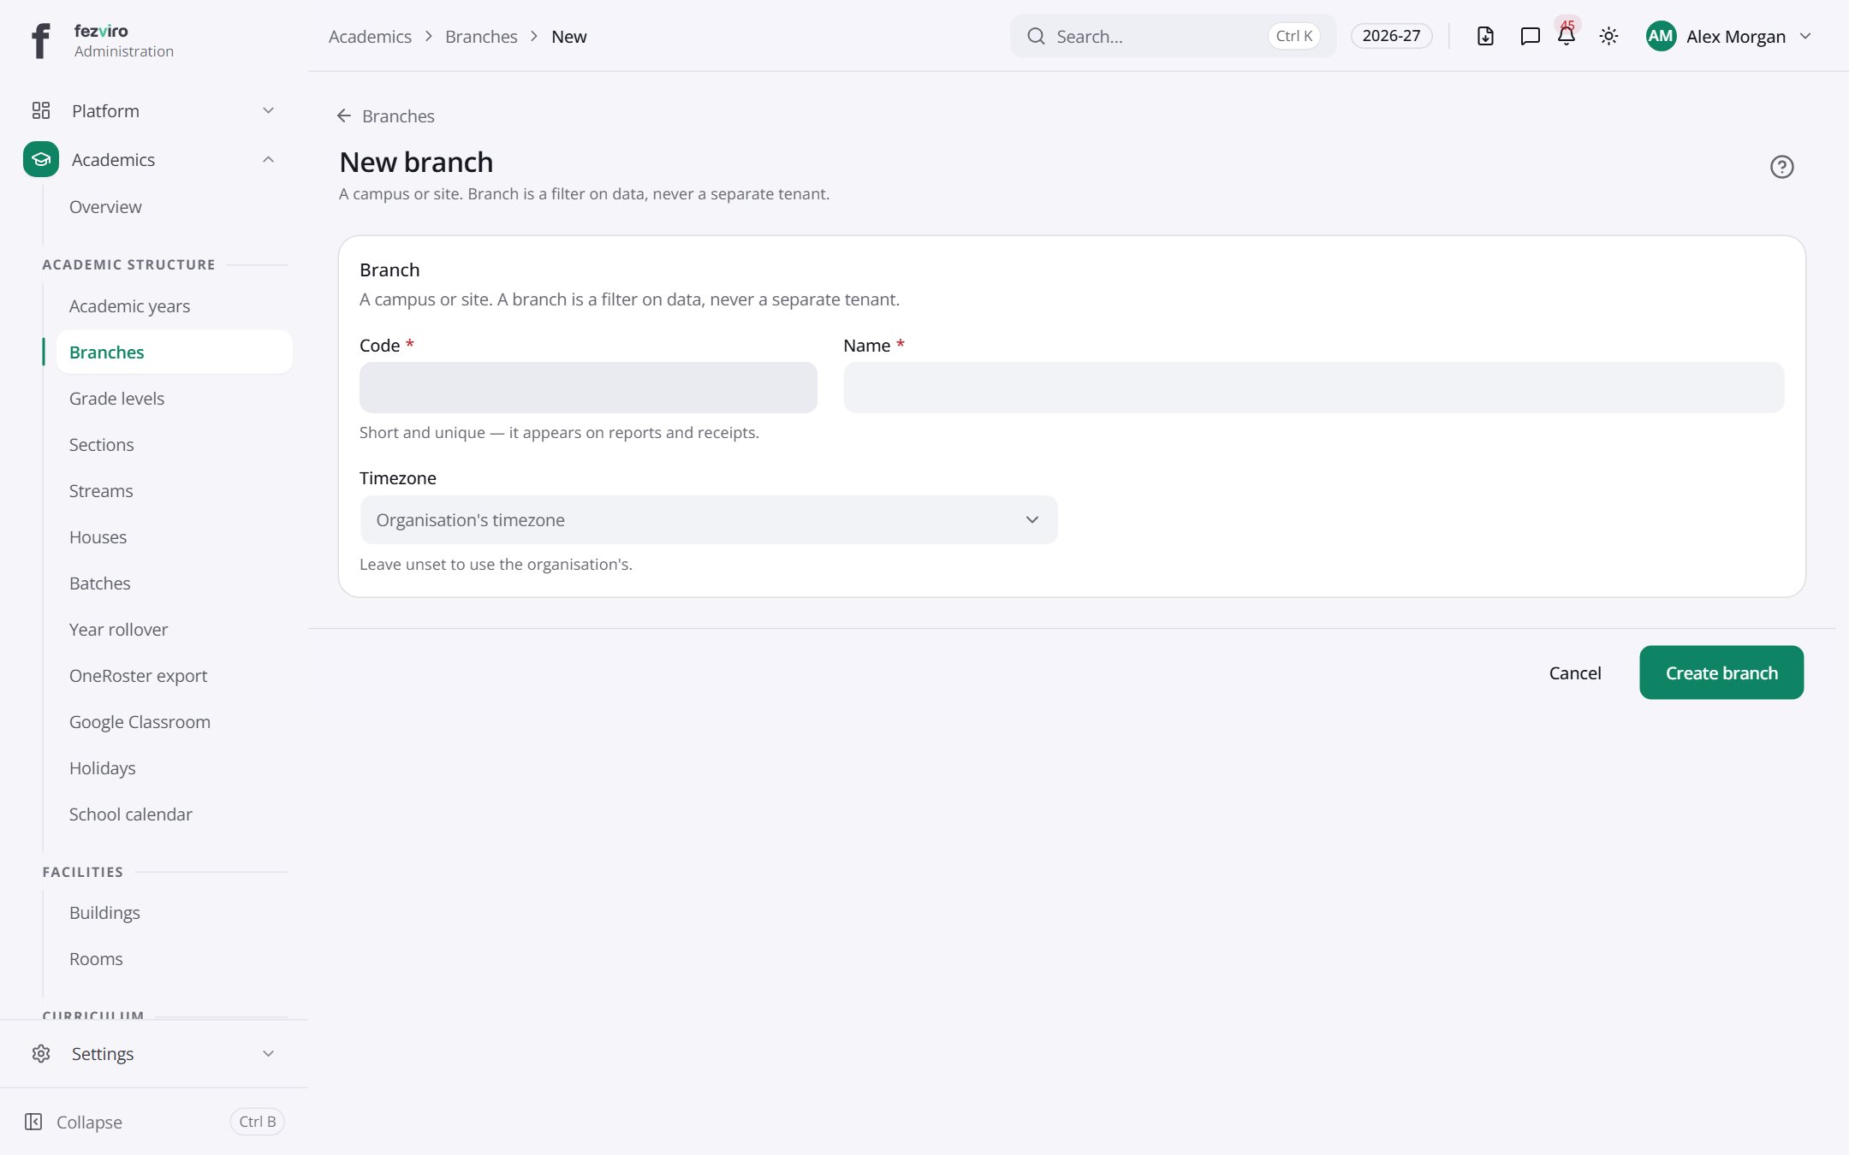Image resolution: width=1849 pixels, height=1155 pixels.
Task: Click the Code input field
Action: coord(588,388)
